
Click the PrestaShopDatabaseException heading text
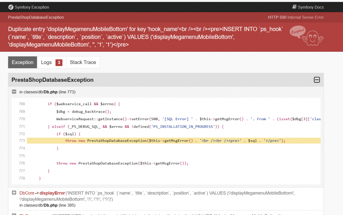[x=52, y=80]
